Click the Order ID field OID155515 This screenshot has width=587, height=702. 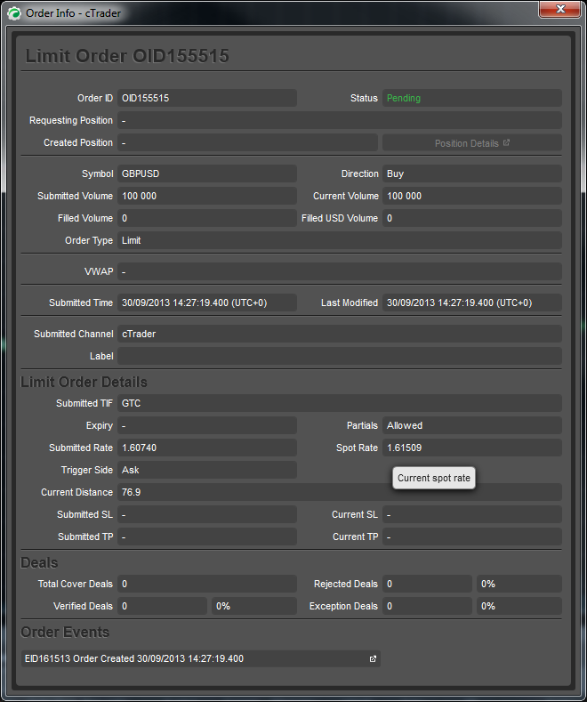(207, 98)
